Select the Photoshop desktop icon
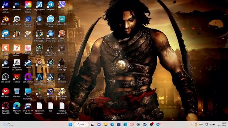The image size is (228, 128). point(17,6)
